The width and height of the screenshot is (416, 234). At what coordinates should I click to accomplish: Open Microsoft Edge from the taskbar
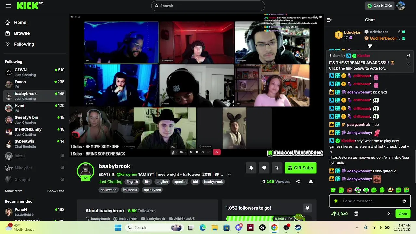203,227
